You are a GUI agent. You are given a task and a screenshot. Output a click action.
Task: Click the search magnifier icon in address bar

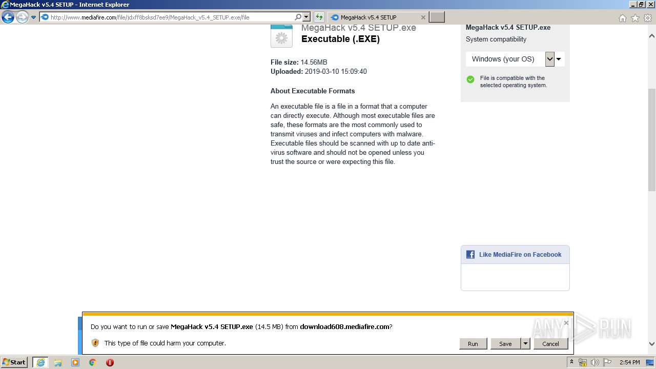click(x=298, y=17)
